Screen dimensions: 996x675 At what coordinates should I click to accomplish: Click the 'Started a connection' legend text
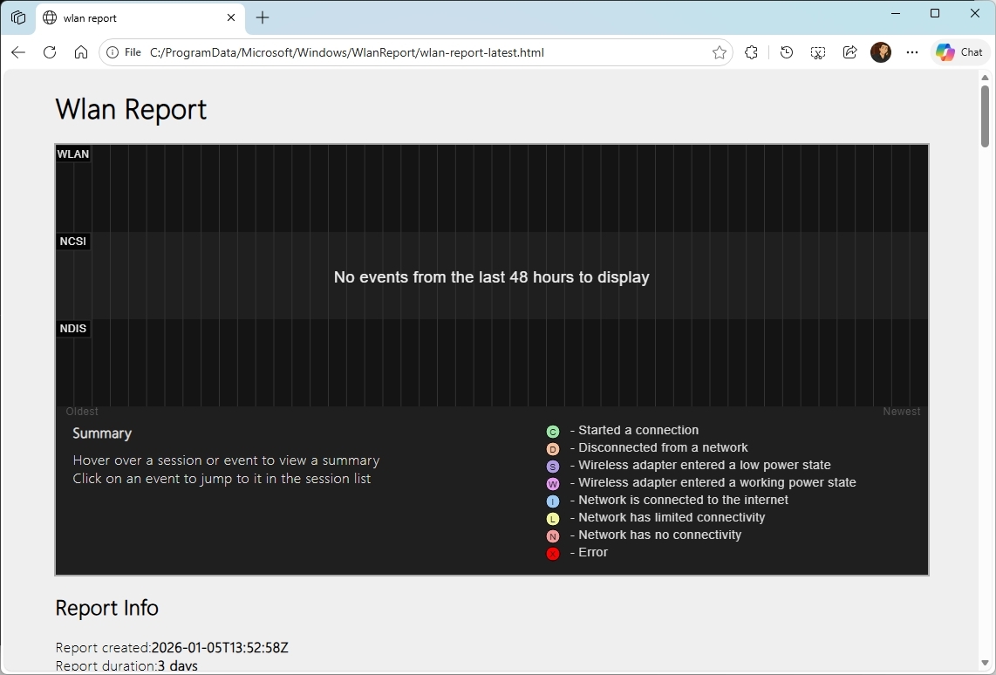tap(638, 431)
